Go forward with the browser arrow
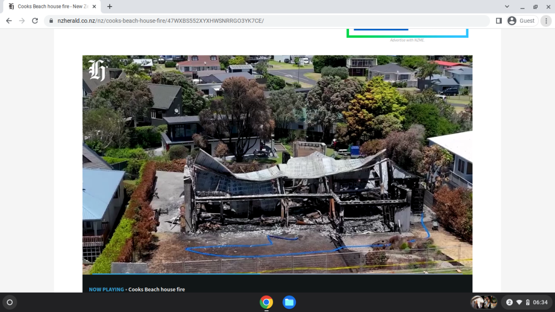The height and width of the screenshot is (312, 555). tap(22, 21)
